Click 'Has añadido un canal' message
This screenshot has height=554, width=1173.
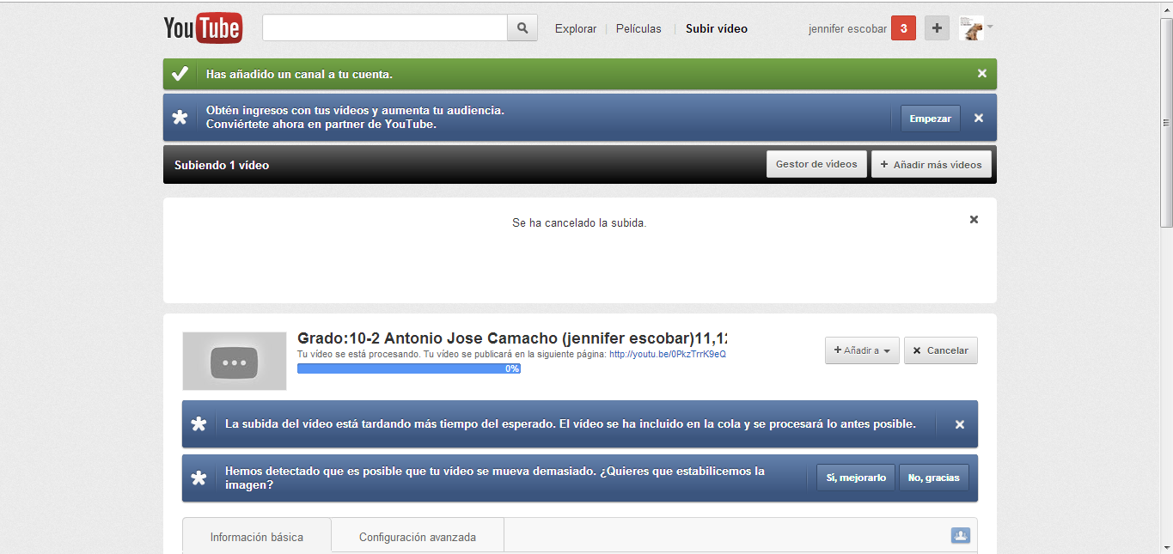pos(299,74)
